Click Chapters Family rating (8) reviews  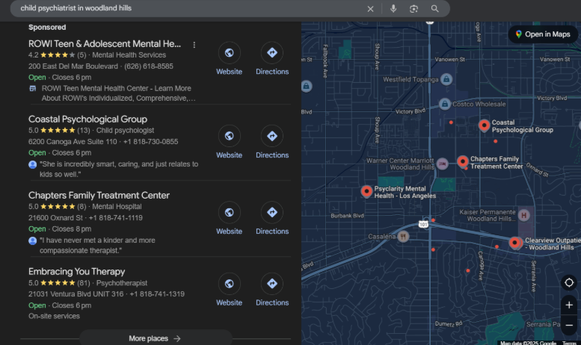tap(82, 207)
